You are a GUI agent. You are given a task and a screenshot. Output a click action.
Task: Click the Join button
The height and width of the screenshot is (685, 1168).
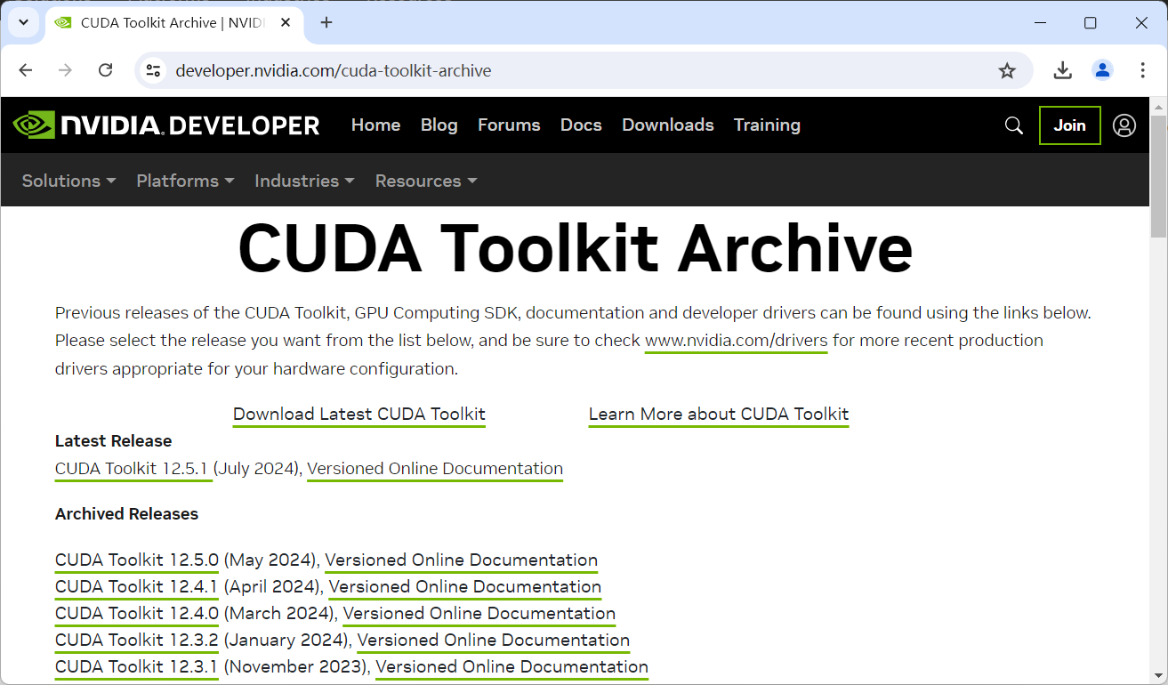[1069, 125]
